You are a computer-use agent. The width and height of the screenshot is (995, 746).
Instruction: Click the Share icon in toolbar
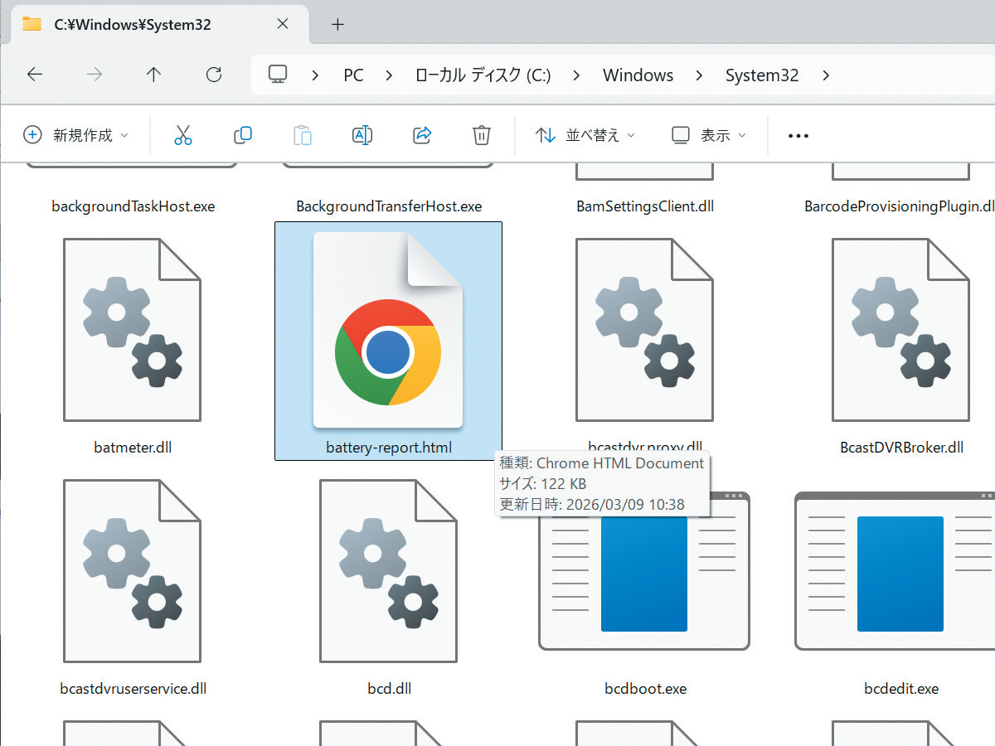(422, 135)
